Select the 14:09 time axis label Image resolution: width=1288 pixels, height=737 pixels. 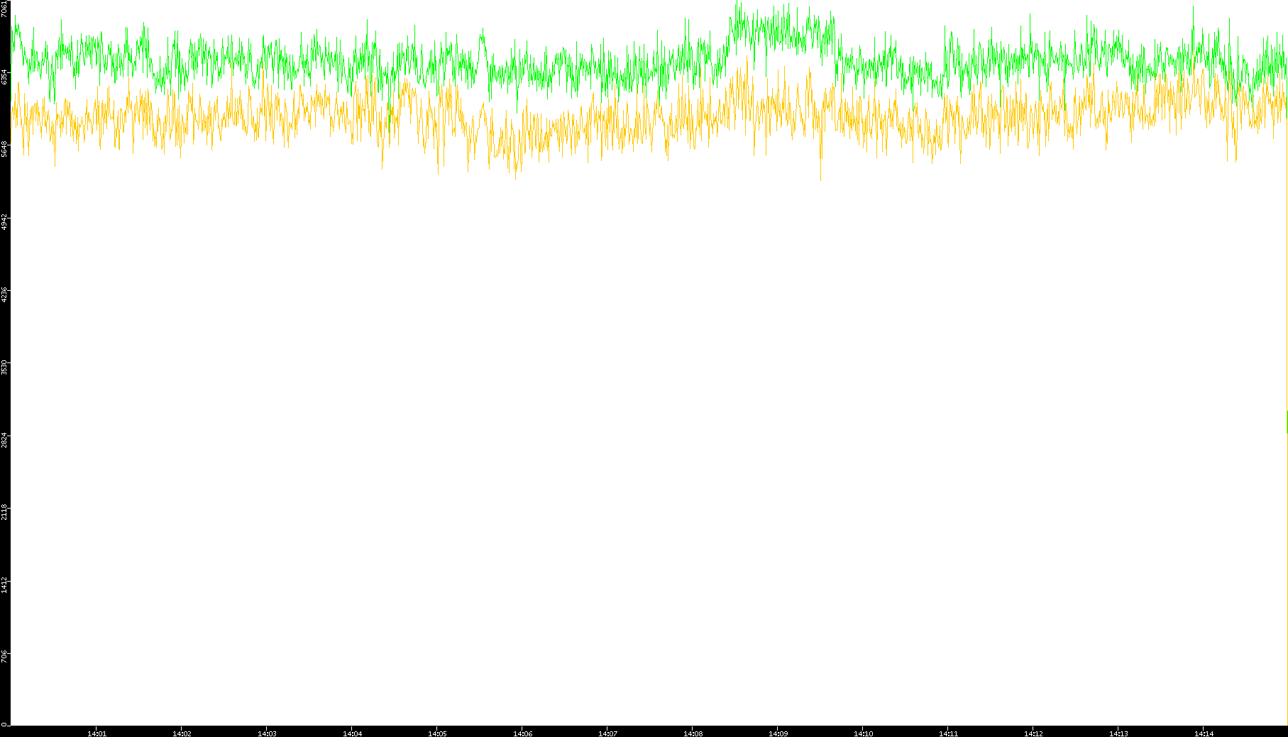coord(778,733)
